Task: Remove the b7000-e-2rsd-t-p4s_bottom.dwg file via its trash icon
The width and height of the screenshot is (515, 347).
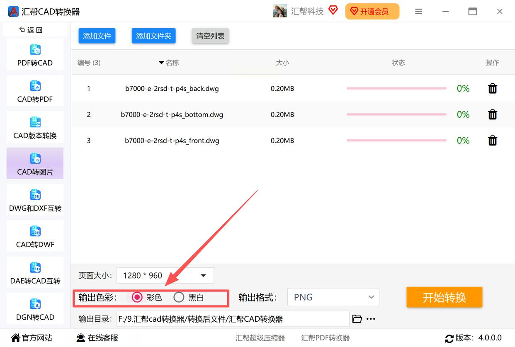Action: [492, 114]
